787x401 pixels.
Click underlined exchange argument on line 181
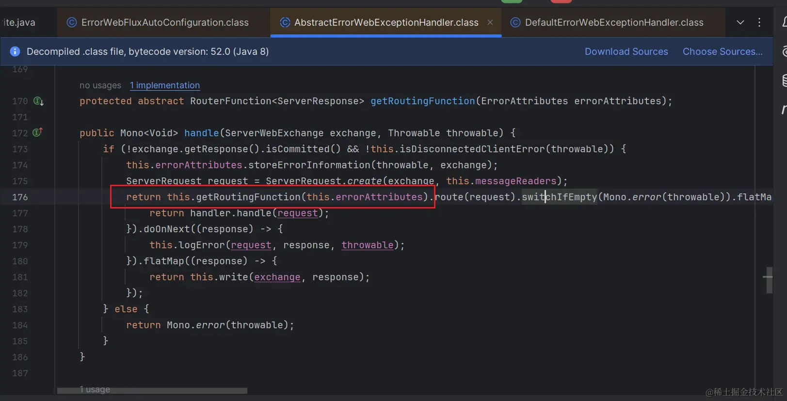(277, 277)
